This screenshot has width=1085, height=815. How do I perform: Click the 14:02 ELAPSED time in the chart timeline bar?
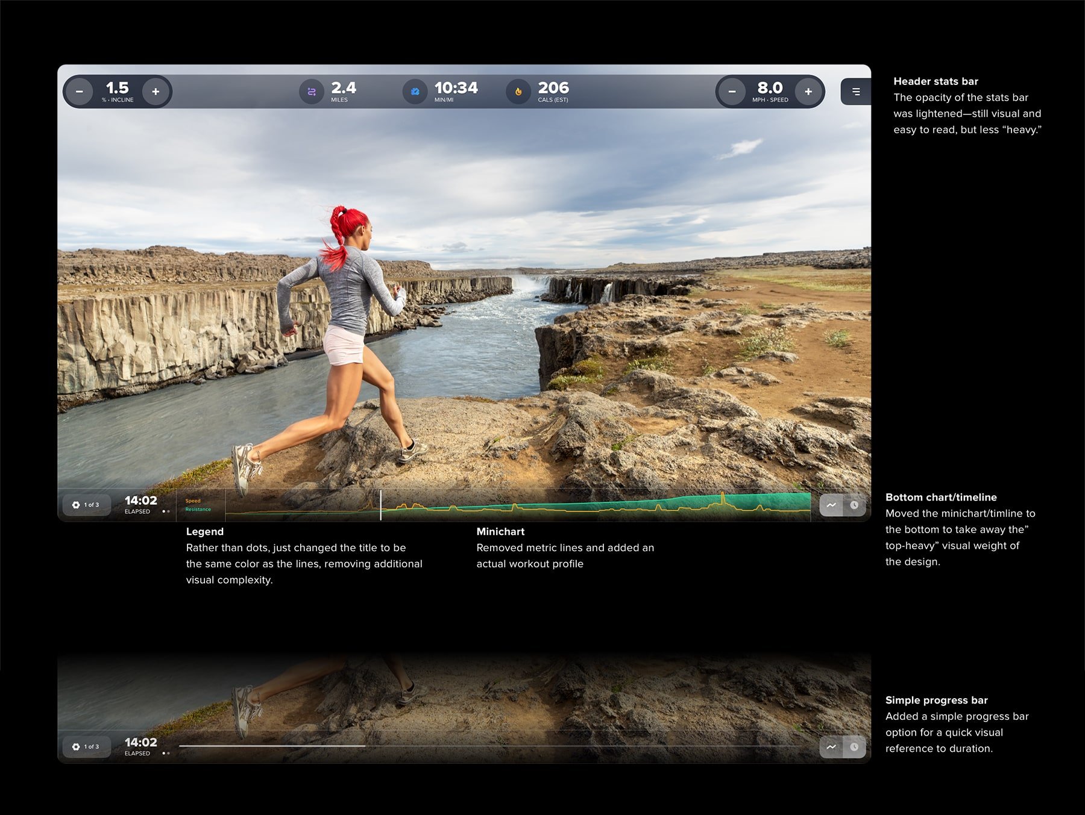tap(141, 505)
